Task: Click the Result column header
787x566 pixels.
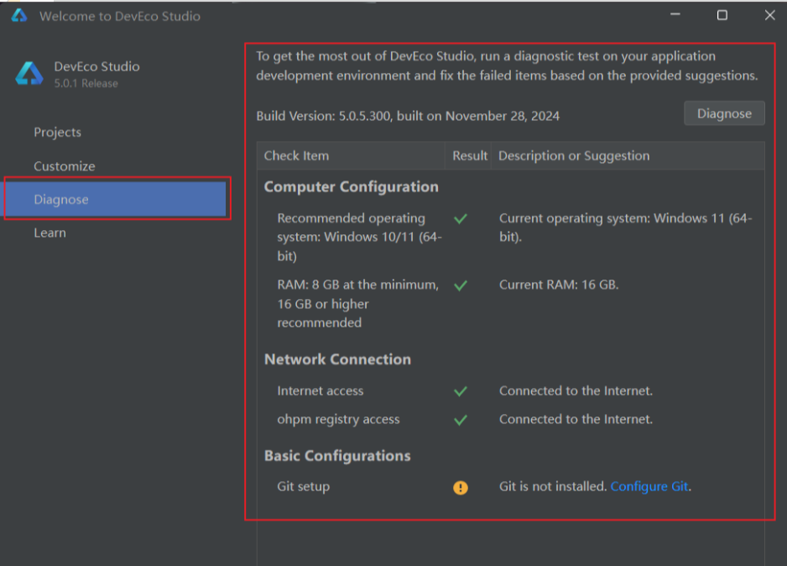Action: (x=470, y=156)
